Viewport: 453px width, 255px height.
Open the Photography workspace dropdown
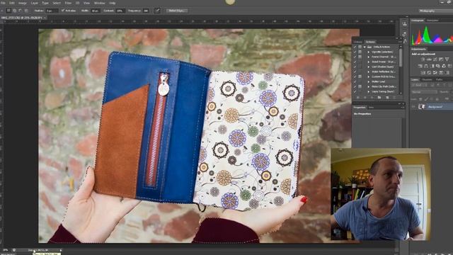click(x=436, y=11)
